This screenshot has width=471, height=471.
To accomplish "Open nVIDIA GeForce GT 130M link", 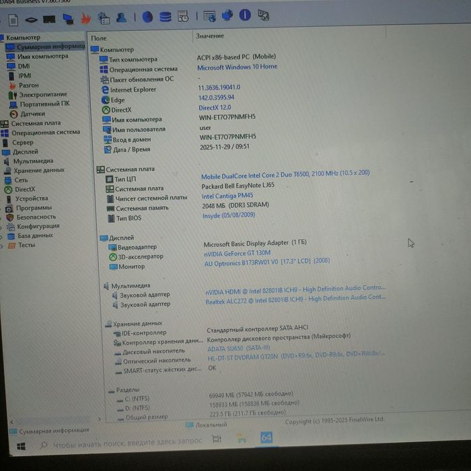I will pyautogui.click(x=238, y=253).
